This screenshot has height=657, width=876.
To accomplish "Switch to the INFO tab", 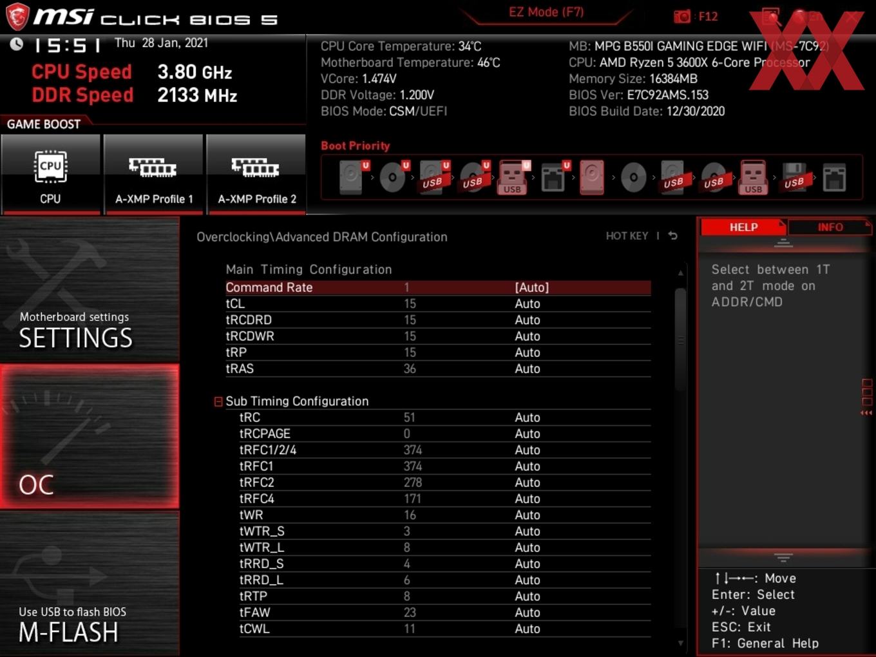I will pos(830,227).
